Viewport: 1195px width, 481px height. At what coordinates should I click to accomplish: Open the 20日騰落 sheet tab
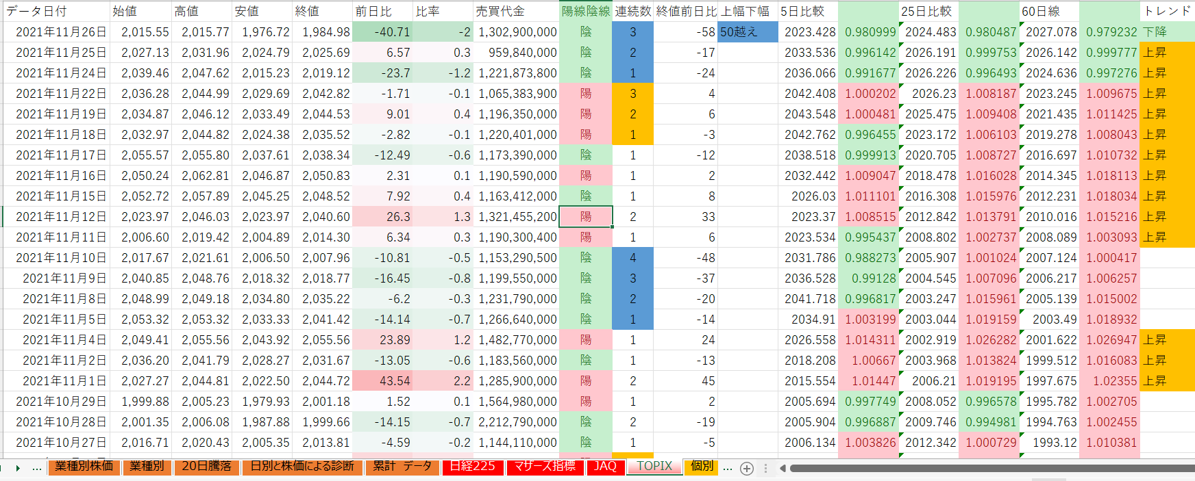206,467
